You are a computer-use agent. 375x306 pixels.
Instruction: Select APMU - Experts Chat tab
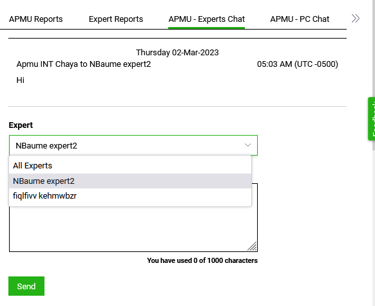coord(207,19)
